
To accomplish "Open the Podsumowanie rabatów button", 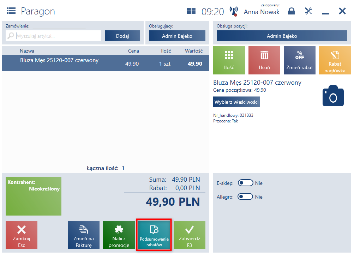I will [x=154, y=235].
